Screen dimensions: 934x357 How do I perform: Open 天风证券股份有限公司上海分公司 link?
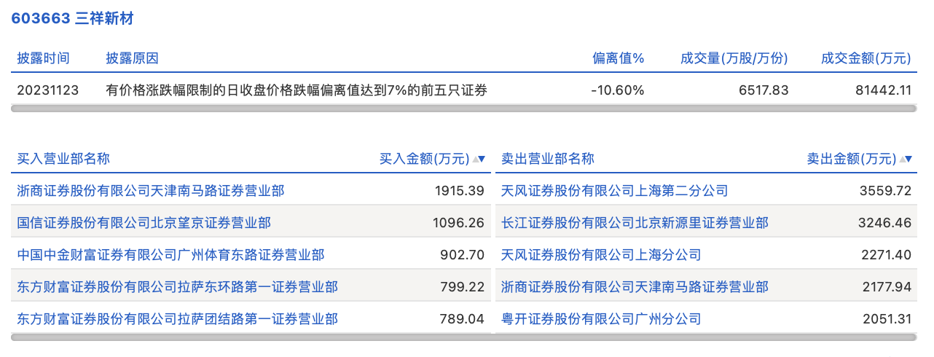click(601, 255)
